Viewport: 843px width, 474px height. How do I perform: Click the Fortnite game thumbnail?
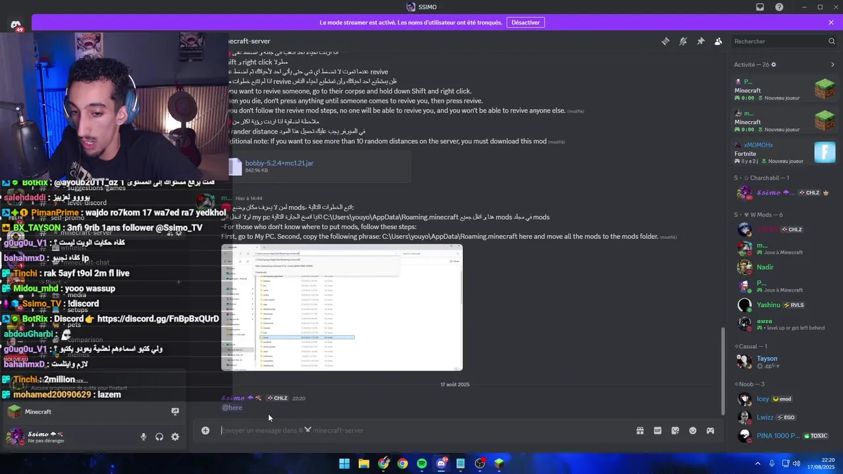coord(825,152)
